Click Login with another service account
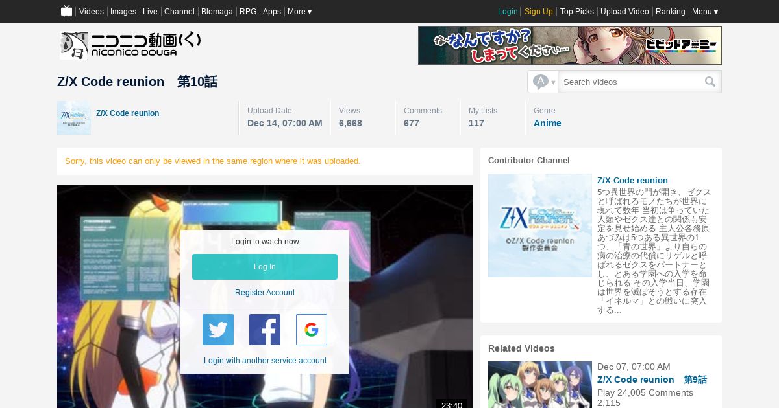 [265, 361]
